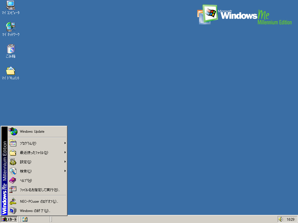Screen dimensions: 298x223
Task: Select NEC-PCuser のログオフ(L)... menu item
Action: (x=37, y=202)
